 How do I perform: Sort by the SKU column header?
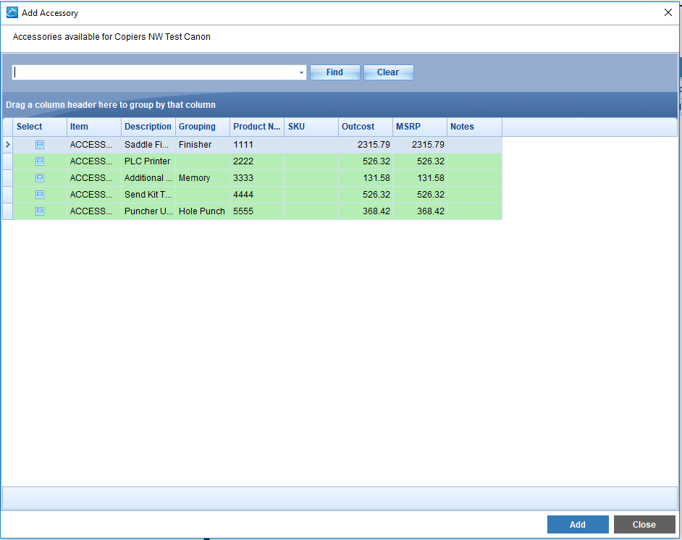point(311,127)
